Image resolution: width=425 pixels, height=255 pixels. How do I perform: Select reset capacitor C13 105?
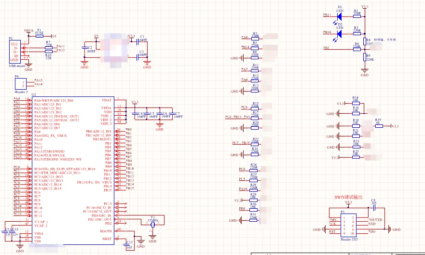click(126, 245)
